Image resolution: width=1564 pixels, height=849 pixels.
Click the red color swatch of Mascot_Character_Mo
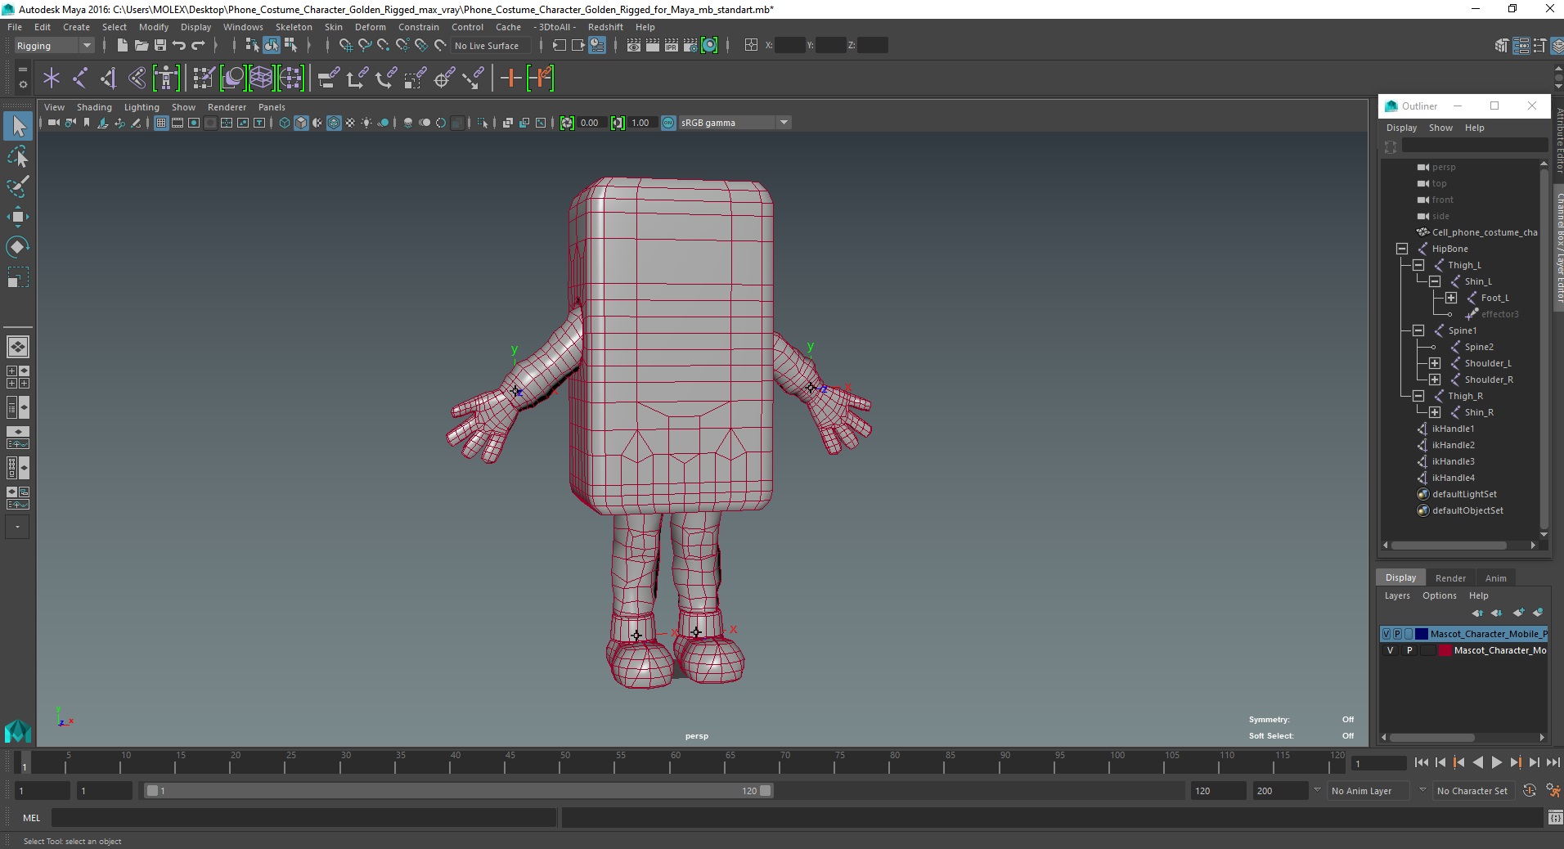click(x=1445, y=650)
